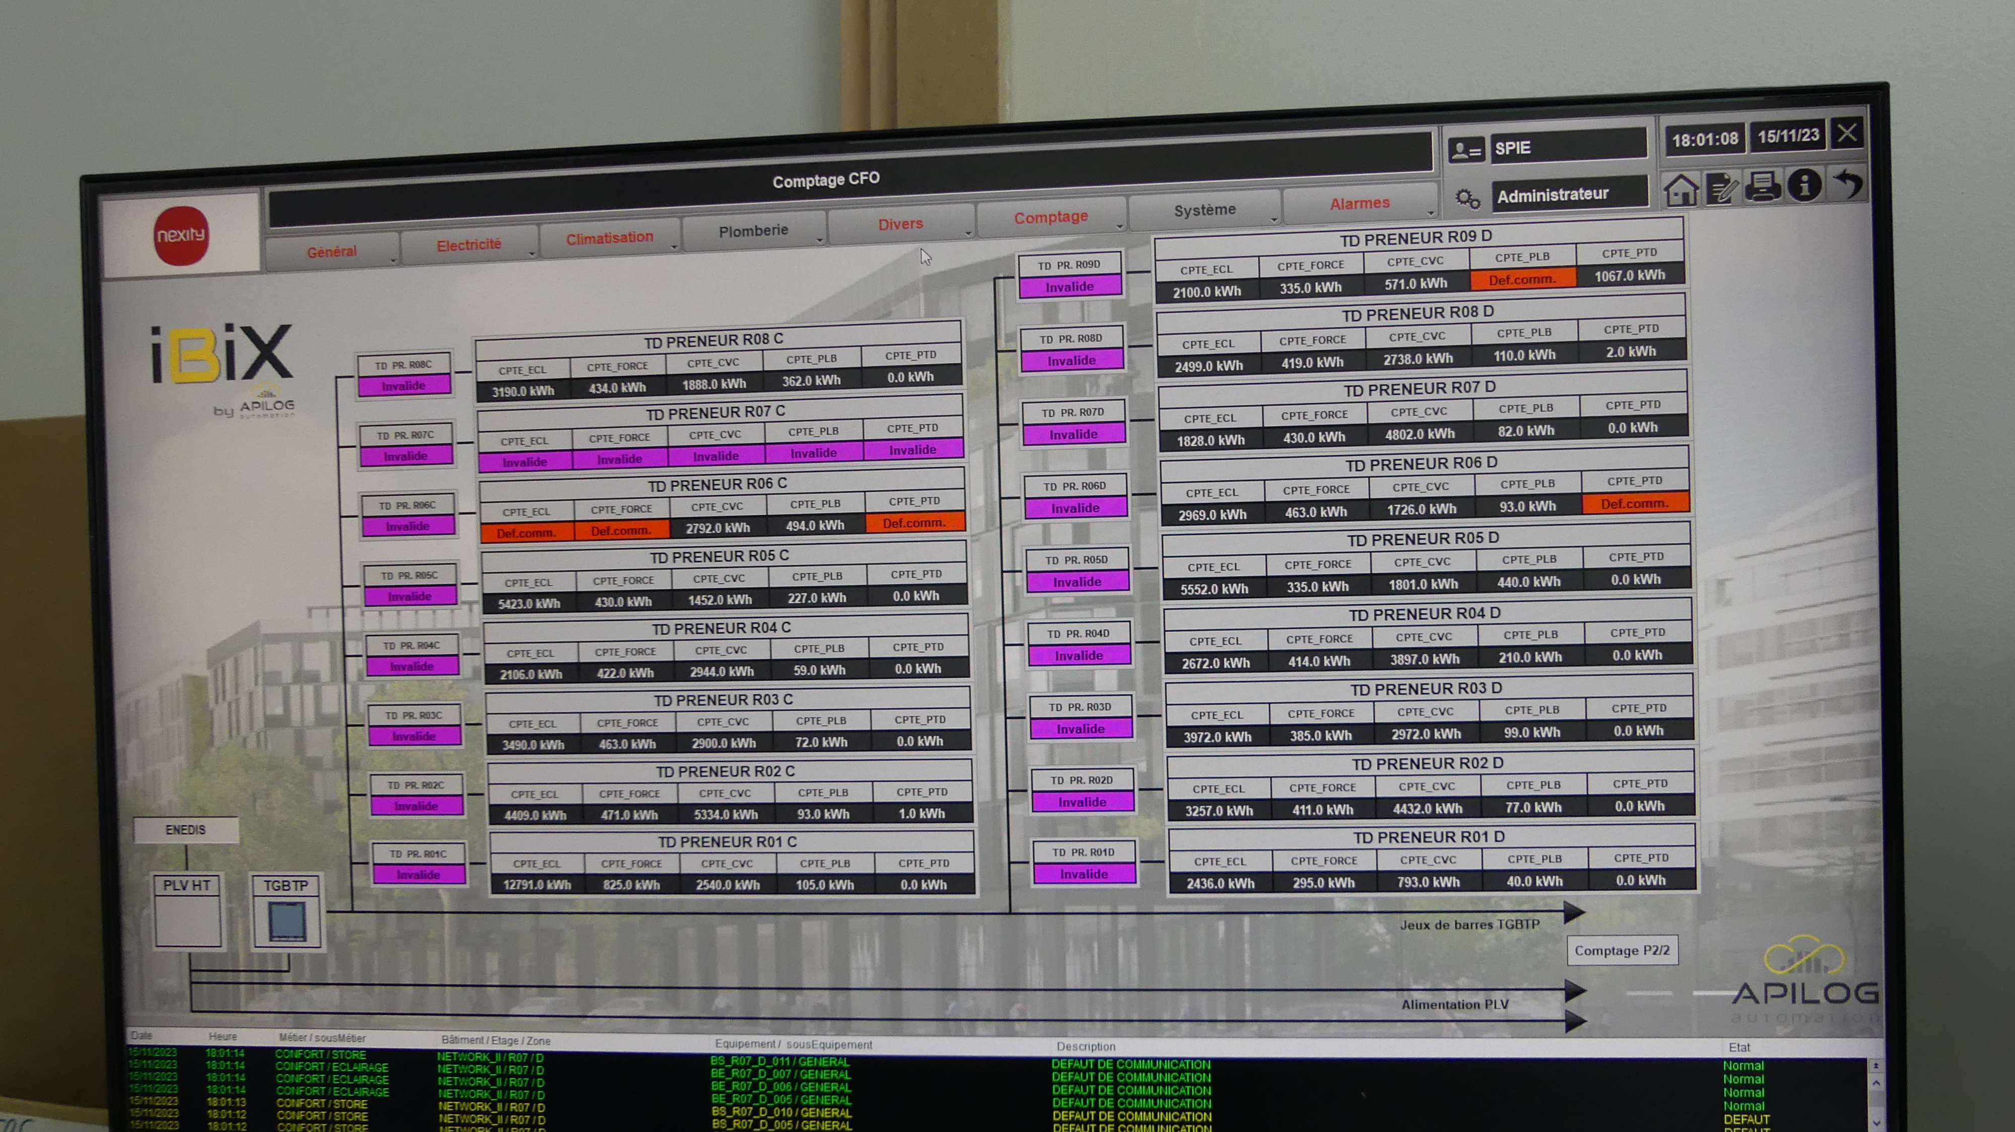Open the Comptage menu tab

tap(1050, 218)
